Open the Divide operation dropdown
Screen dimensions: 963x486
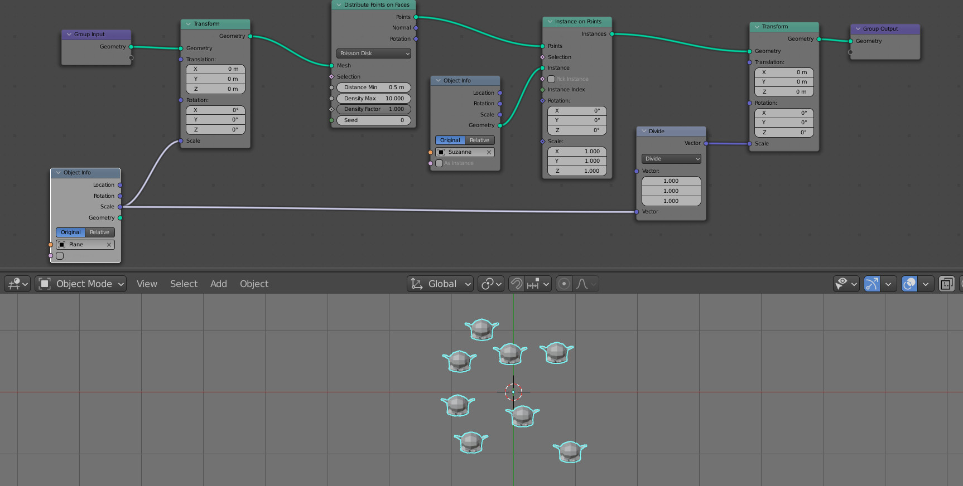pyautogui.click(x=671, y=159)
